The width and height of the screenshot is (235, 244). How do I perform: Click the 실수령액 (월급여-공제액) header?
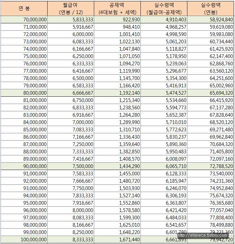(x=164, y=8)
